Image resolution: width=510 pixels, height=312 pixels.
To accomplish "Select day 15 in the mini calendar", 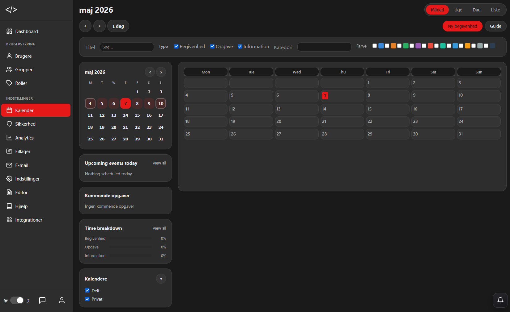I will tap(137, 115).
